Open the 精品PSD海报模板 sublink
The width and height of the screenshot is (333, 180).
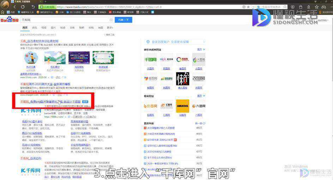(32, 133)
